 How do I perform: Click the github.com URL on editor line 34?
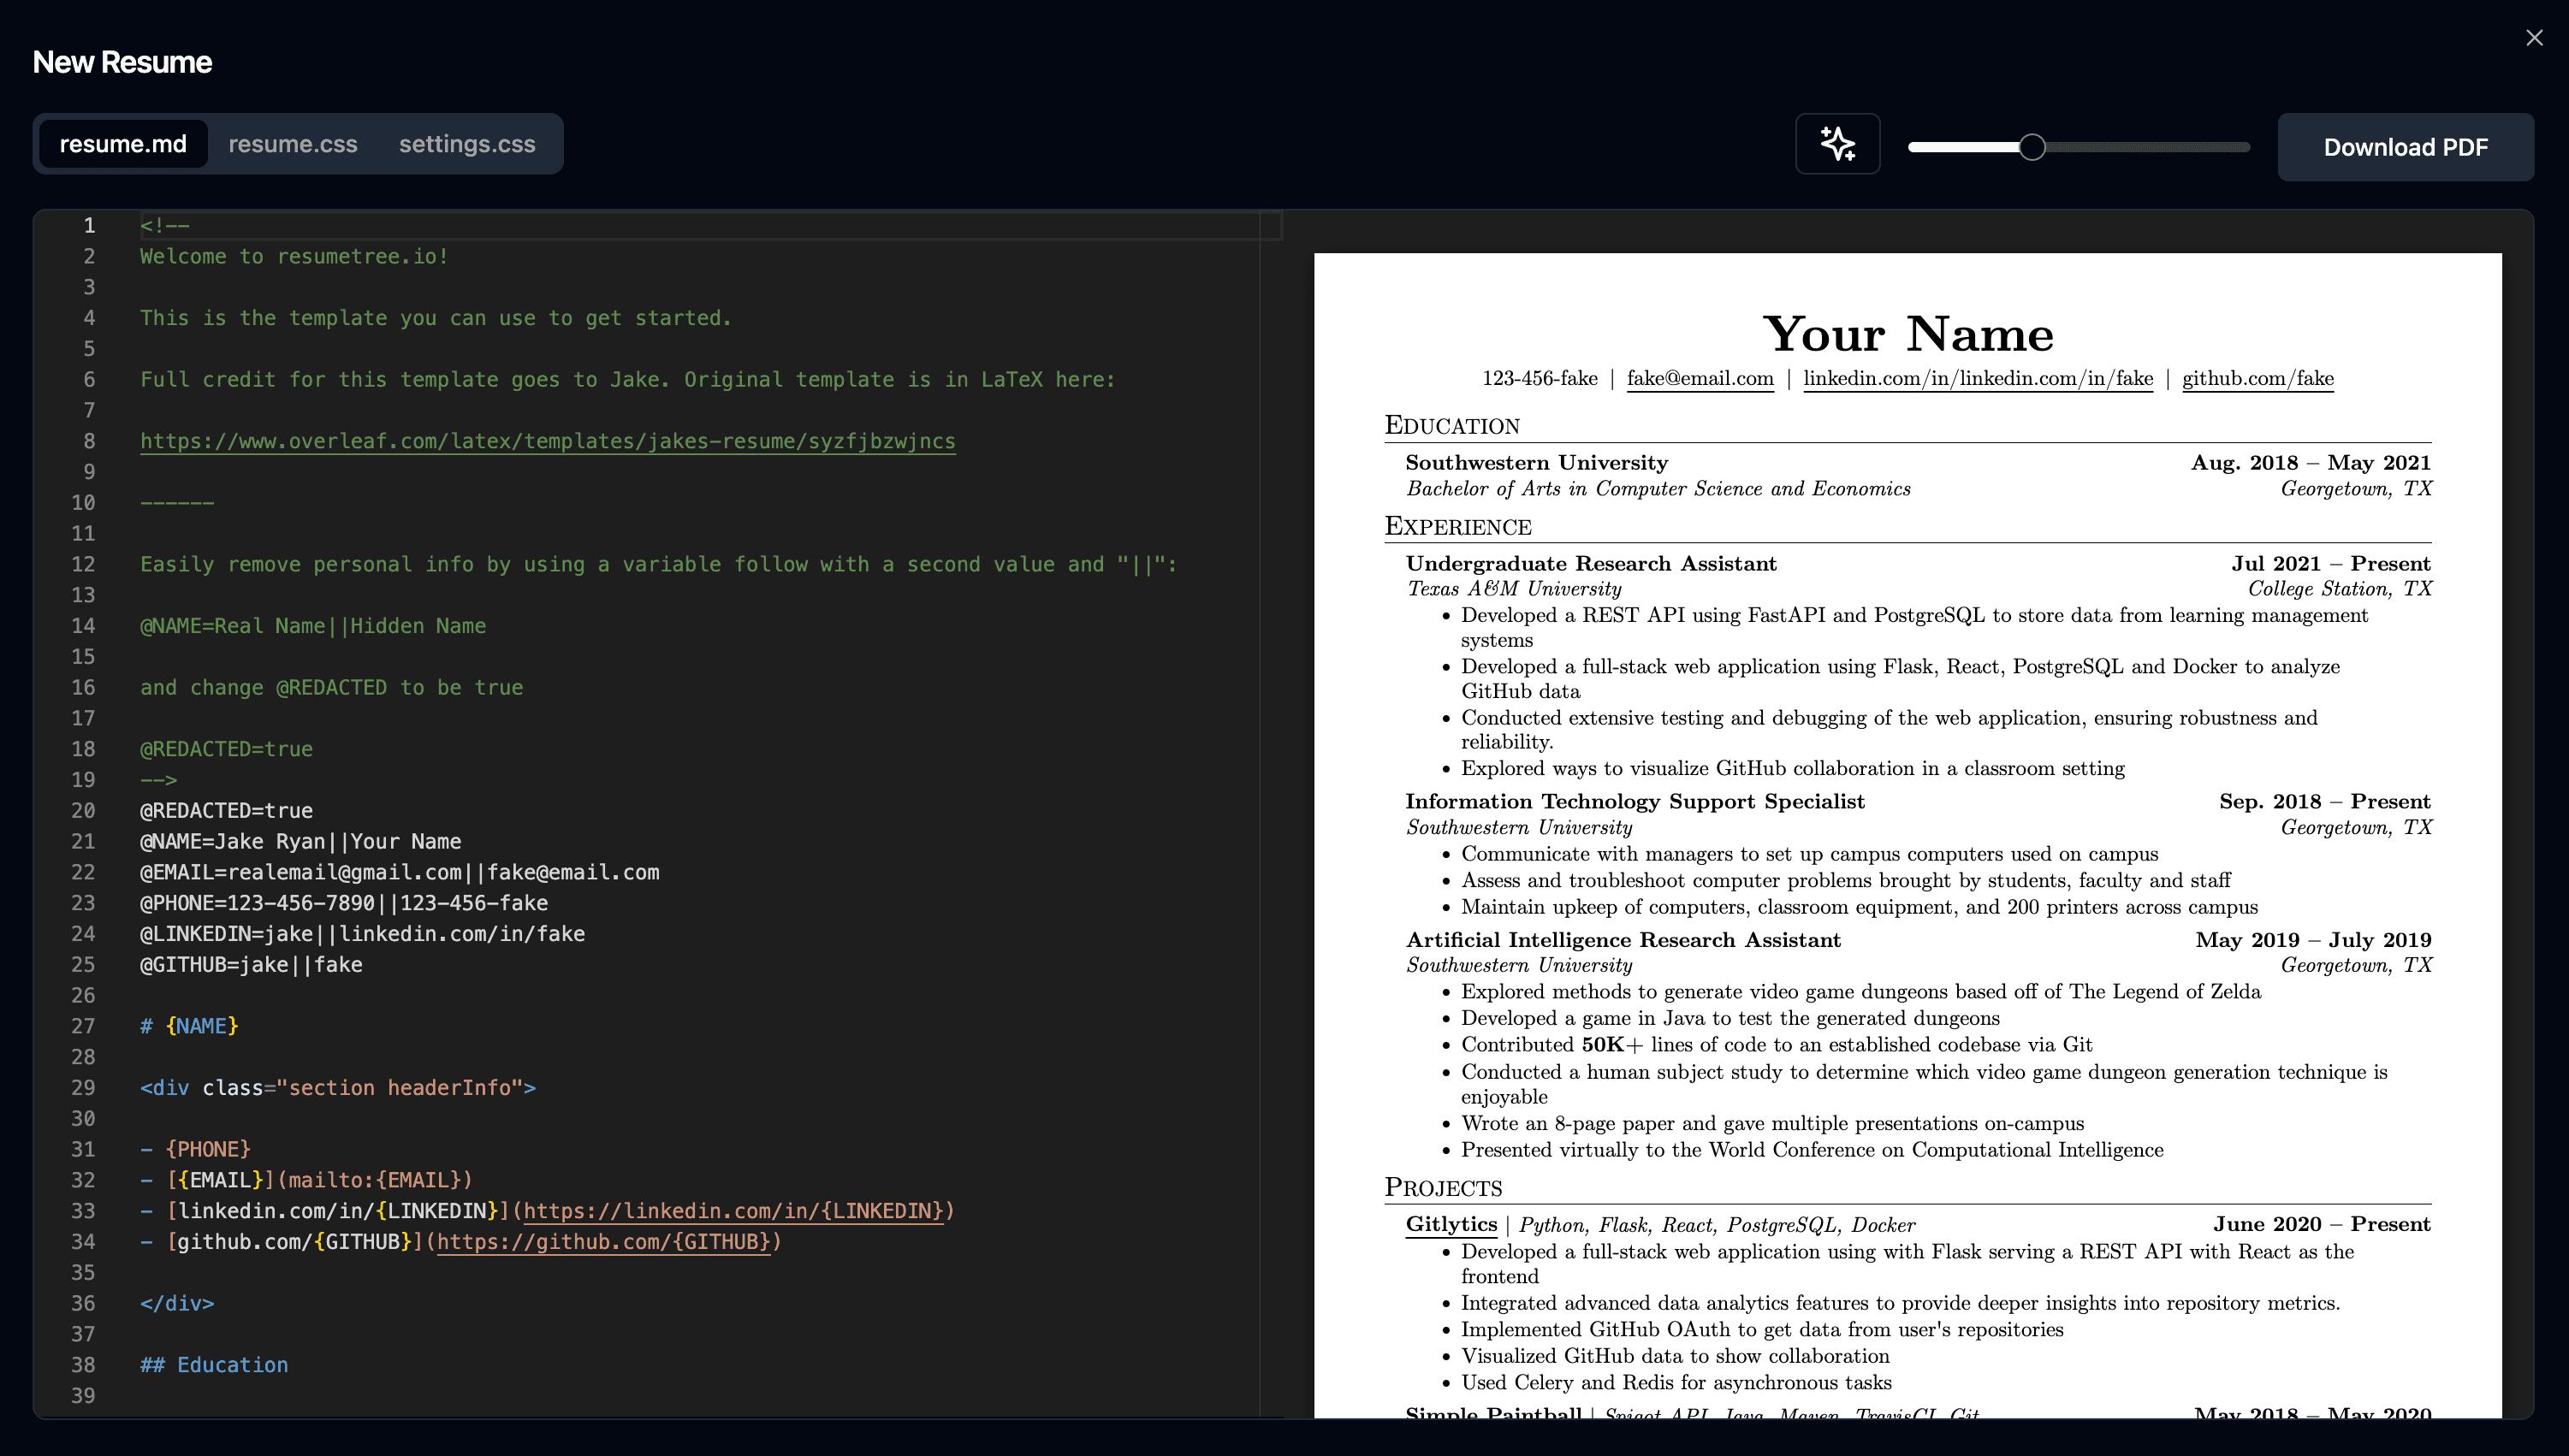(603, 1242)
